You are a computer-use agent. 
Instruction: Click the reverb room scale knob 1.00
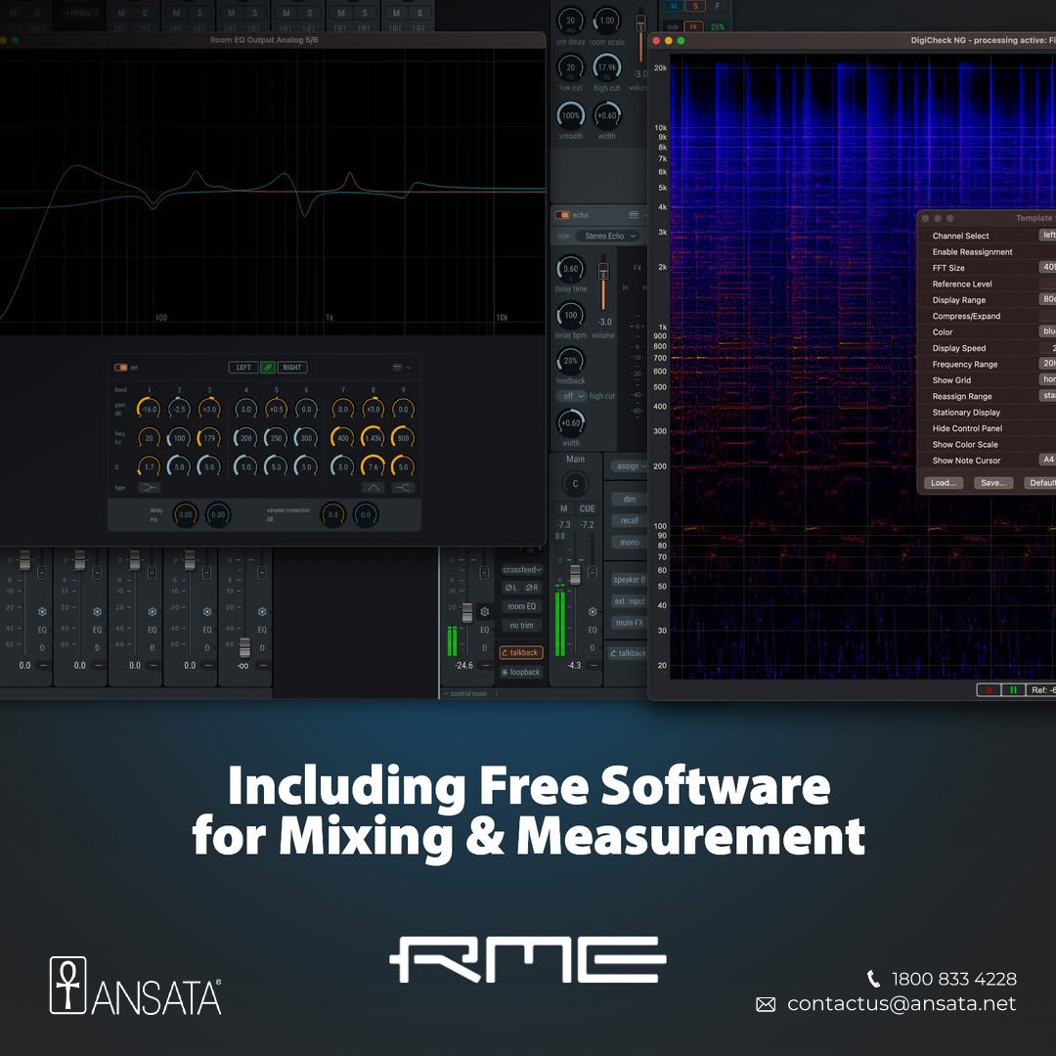coord(607,21)
